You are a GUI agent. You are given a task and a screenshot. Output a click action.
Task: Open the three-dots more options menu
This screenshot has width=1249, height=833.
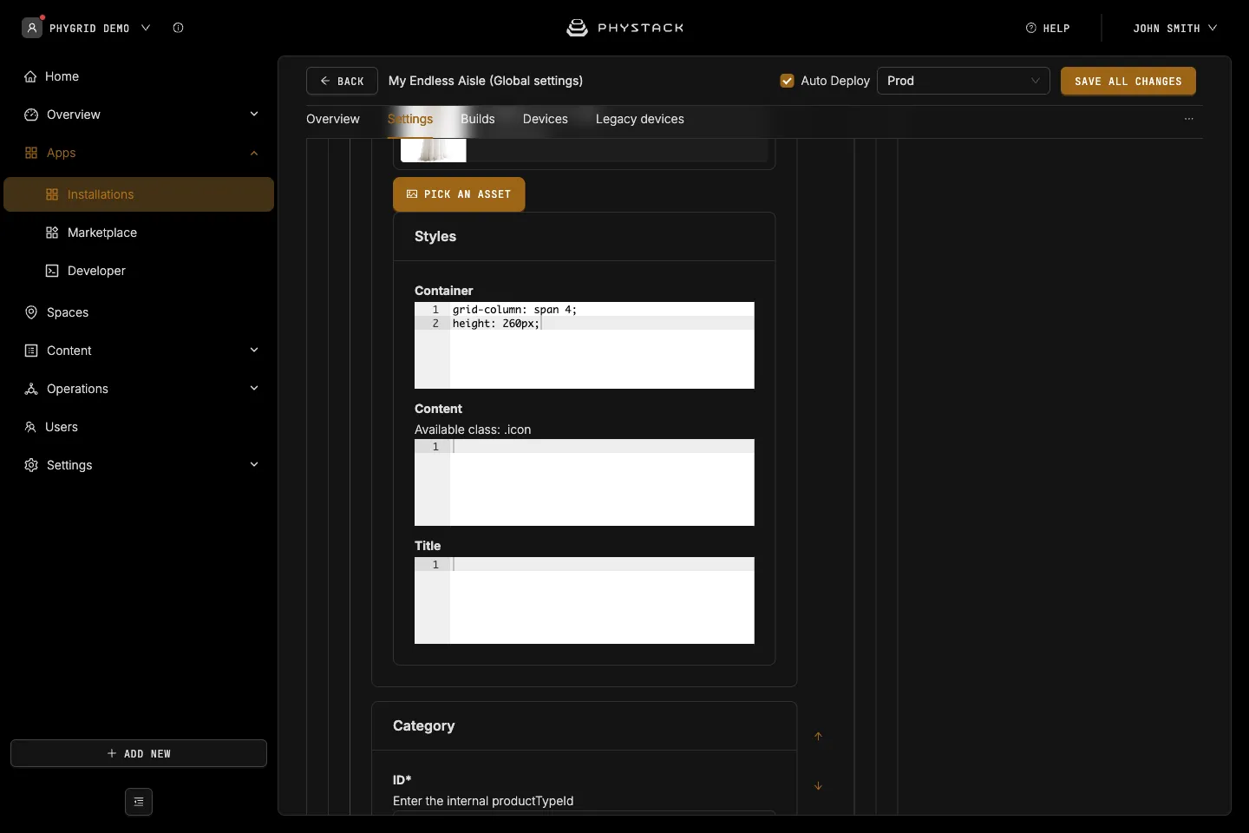point(1189,119)
